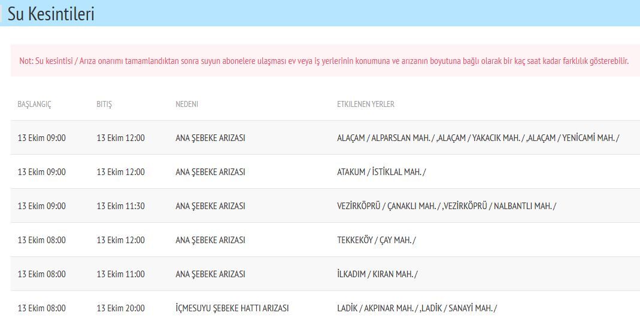640x328 pixels.
Task: Click the outage reason in the İLKADIM row
Action: pos(210,274)
